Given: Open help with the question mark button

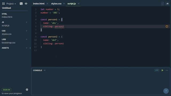Looking at the screenshot, I should (166, 91).
